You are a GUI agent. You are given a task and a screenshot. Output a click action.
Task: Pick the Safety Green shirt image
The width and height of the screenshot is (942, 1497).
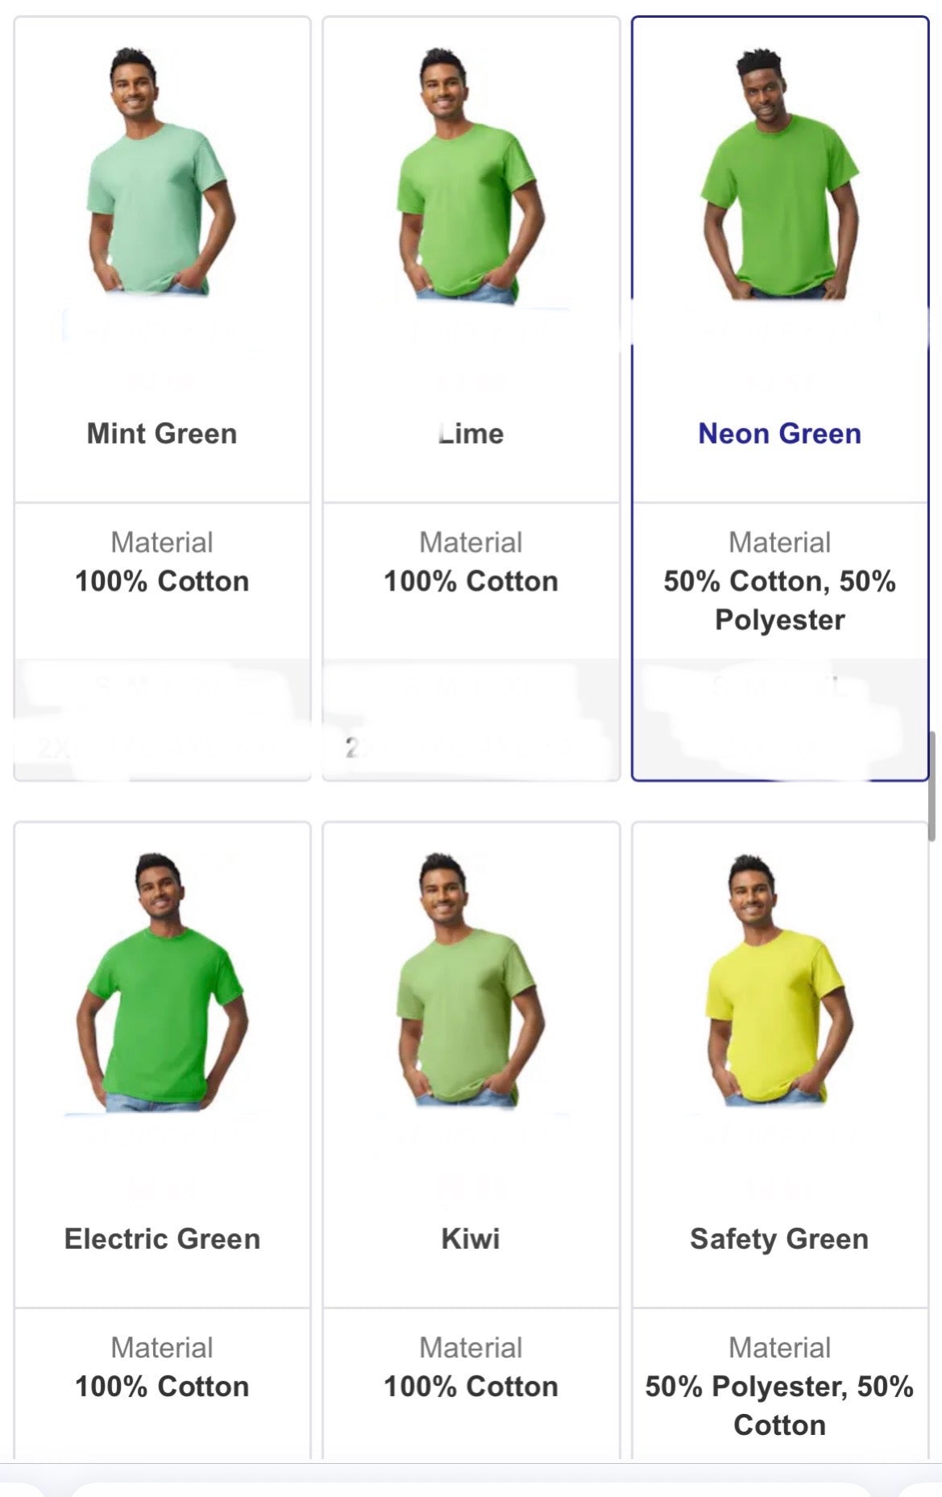779,979
